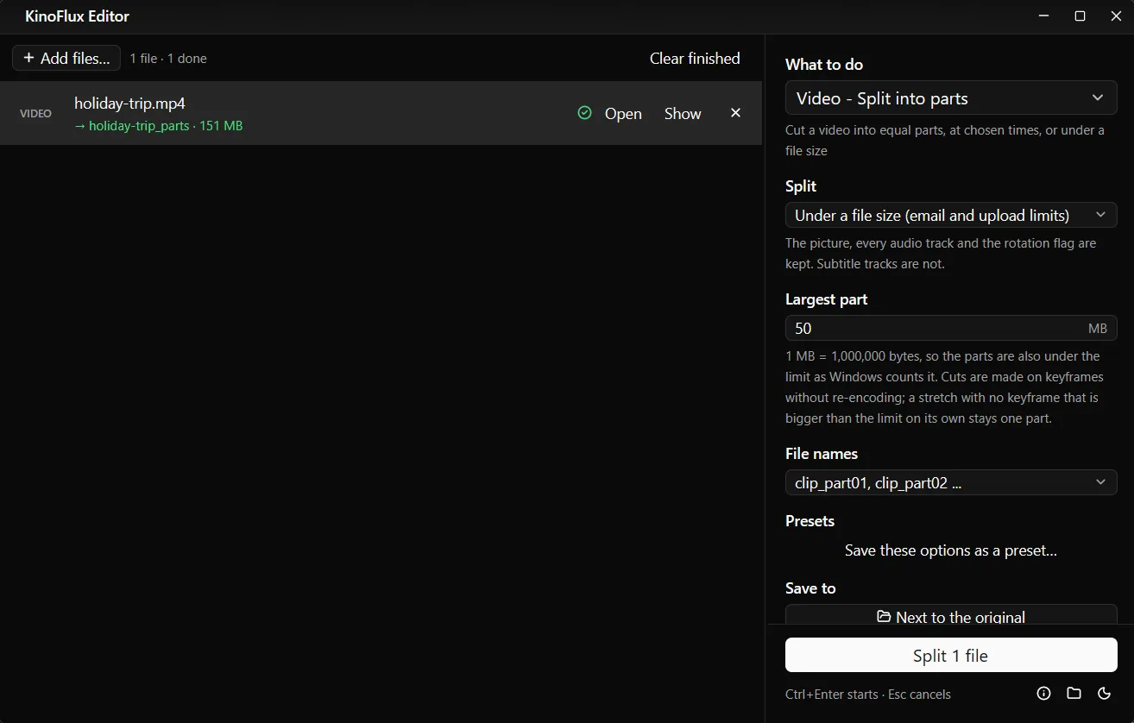Click Clear finished

pos(695,58)
